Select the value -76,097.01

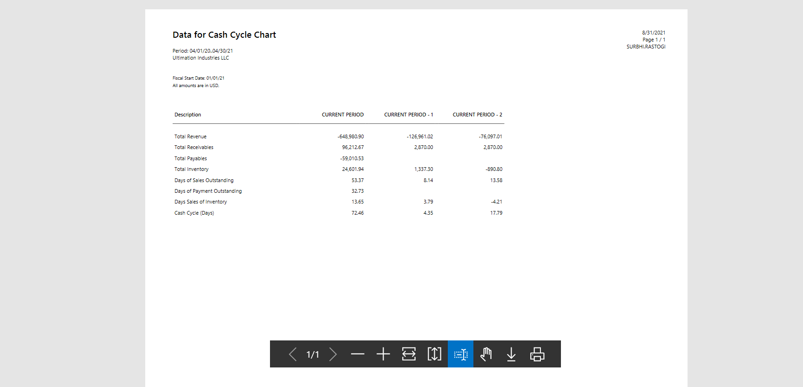pos(490,136)
